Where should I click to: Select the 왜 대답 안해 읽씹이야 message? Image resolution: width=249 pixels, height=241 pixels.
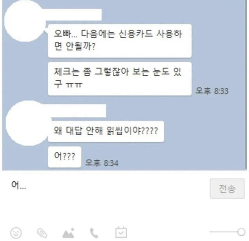(106, 131)
